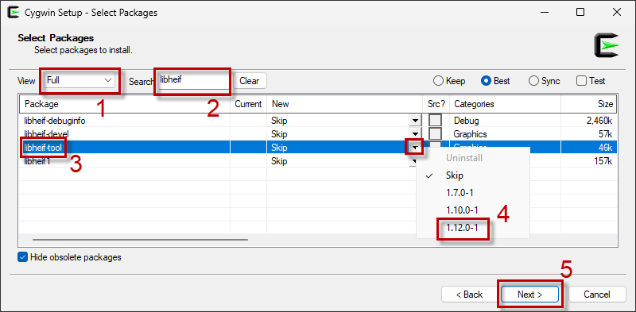Screen dimensions: 636x312
Task: Click the Cygwin logo in the title bar
Action: 14,13
